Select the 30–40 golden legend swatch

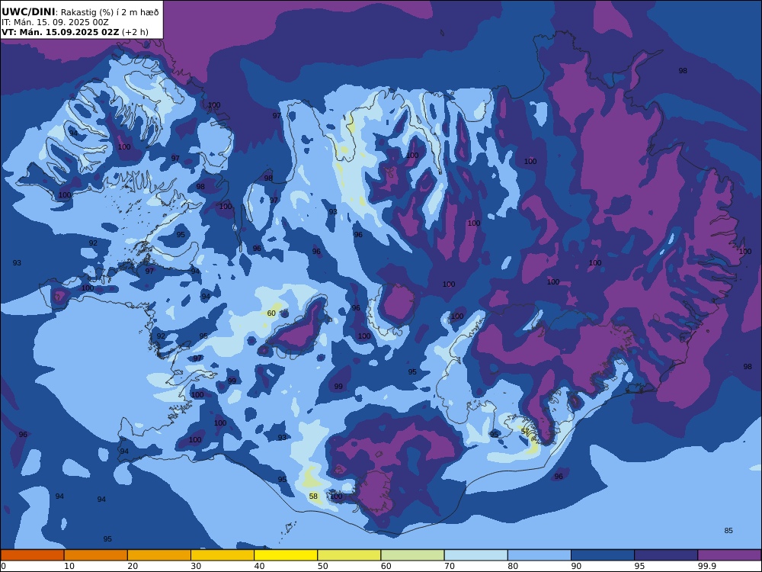point(223,555)
